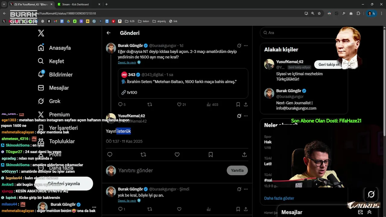Viewport: 386px width, 217px height.
Task: Share Burak Güngör's top post
Action: click(x=246, y=105)
